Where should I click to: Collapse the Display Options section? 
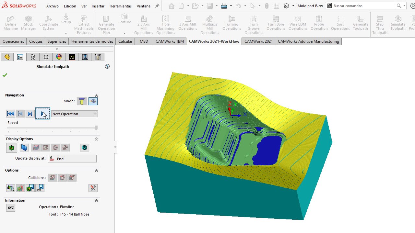[x=96, y=139]
